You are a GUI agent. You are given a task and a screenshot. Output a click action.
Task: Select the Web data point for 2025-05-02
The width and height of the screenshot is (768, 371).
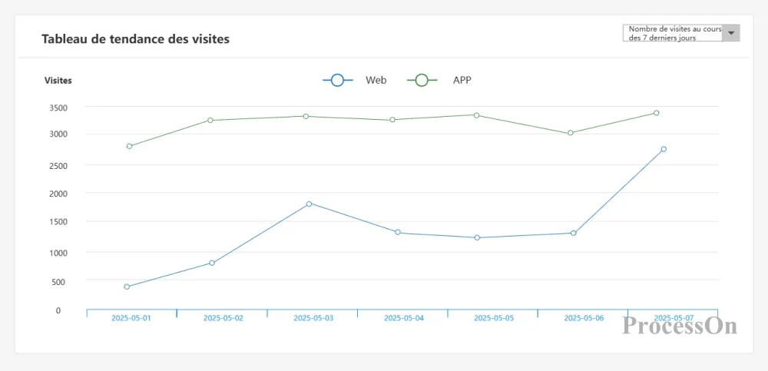click(x=212, y=263)
